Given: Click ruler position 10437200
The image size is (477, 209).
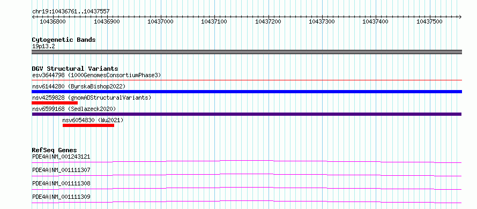Looking at the screenshot, I should 269,21.
